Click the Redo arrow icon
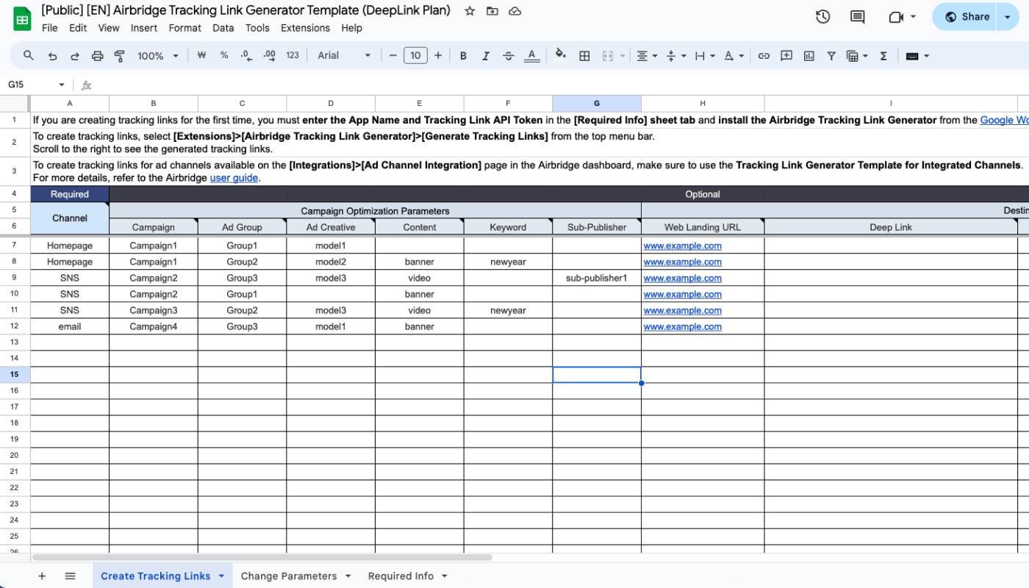The width and height of the screenshot is (1029, 588). point(74,56)
